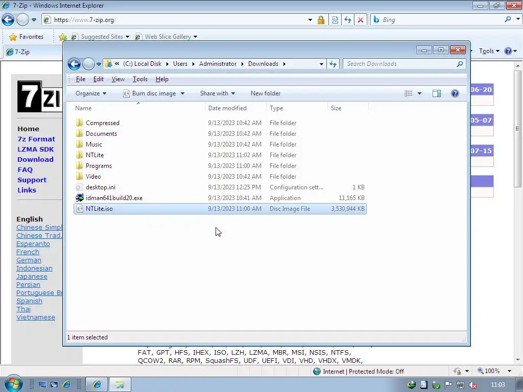Open the view options dropdown arrow
Image resolution: width=523 pixels, height=392 pixels.
(x=419, y=93)
